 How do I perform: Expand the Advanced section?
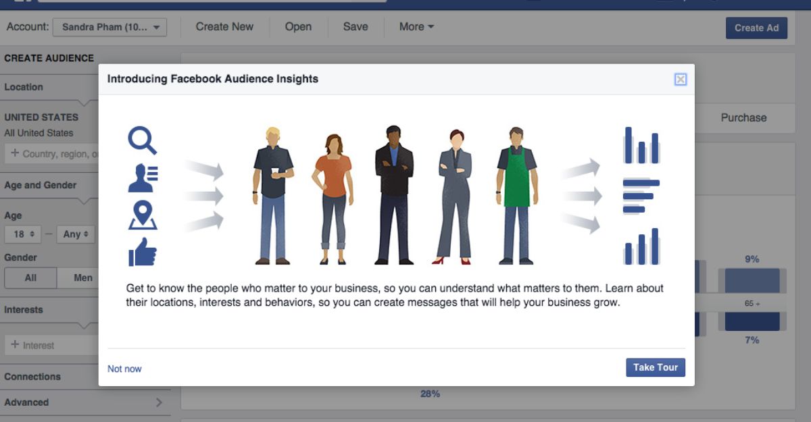[85, 402]
